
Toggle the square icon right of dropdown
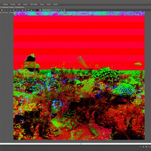click(61, 10)
